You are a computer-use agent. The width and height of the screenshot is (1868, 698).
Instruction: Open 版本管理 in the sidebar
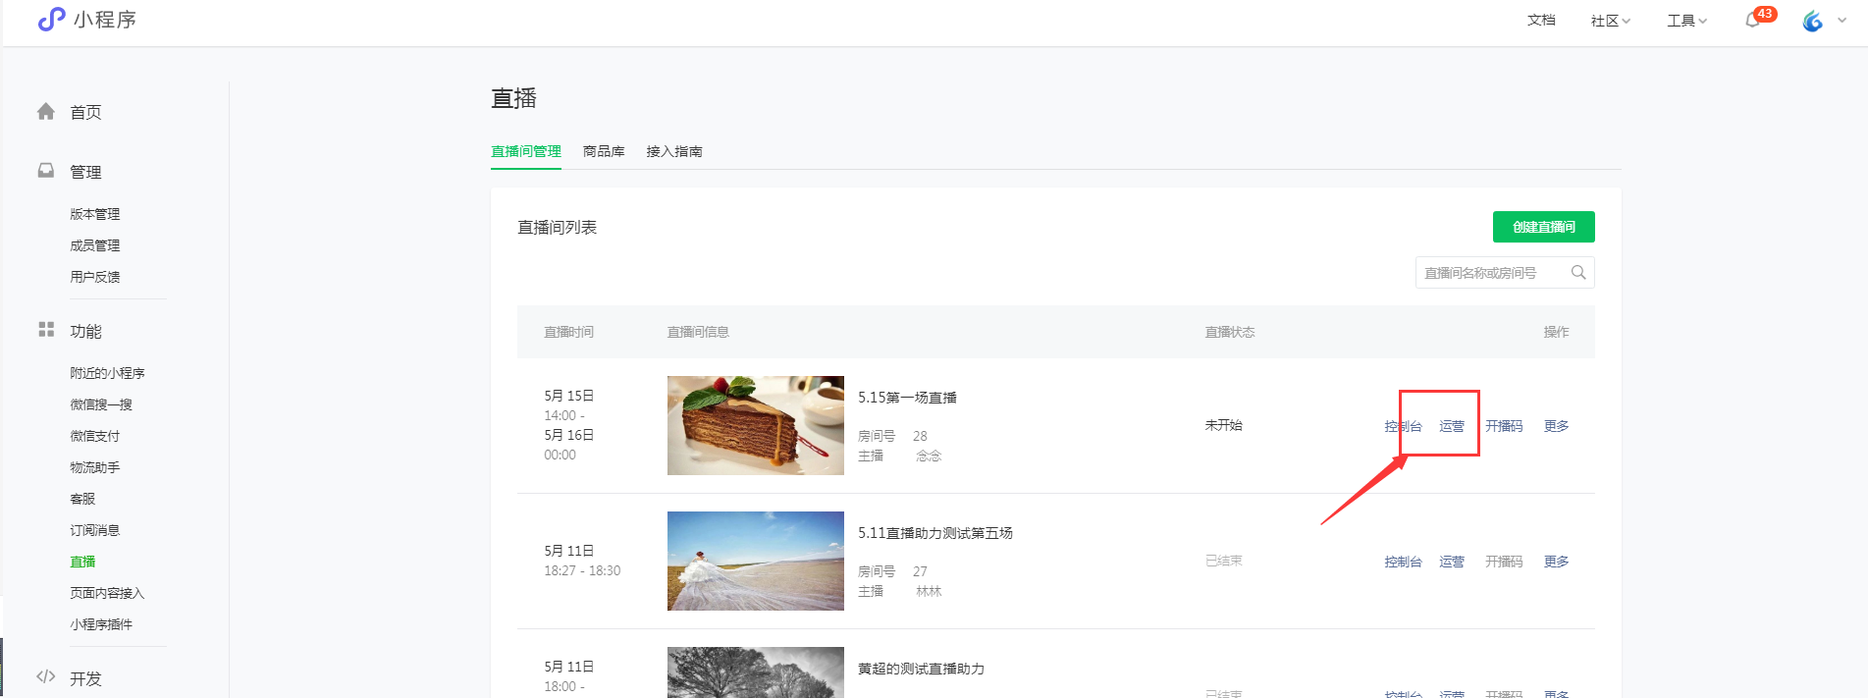tap(95, 214)
